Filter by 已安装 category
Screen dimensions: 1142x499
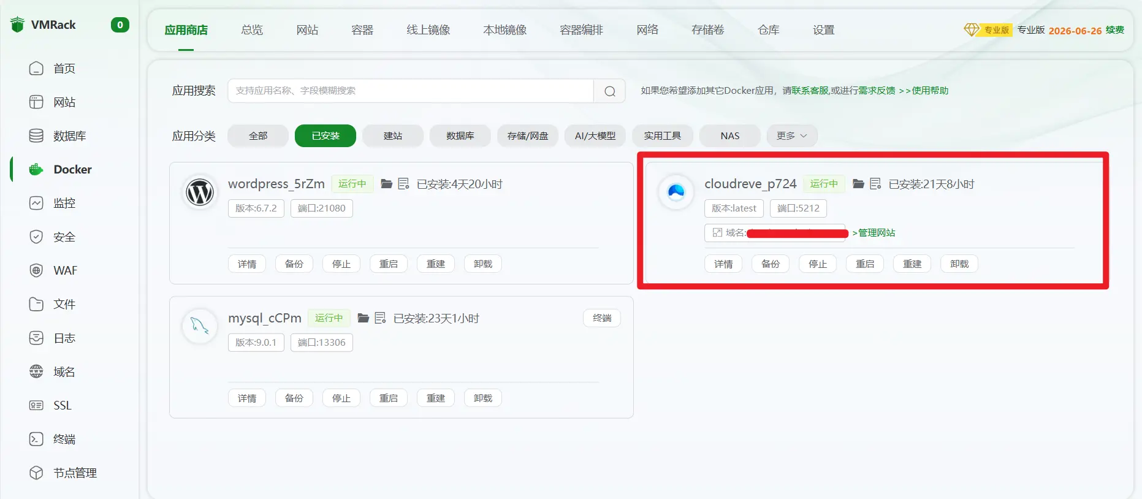[x=325, y=136]
